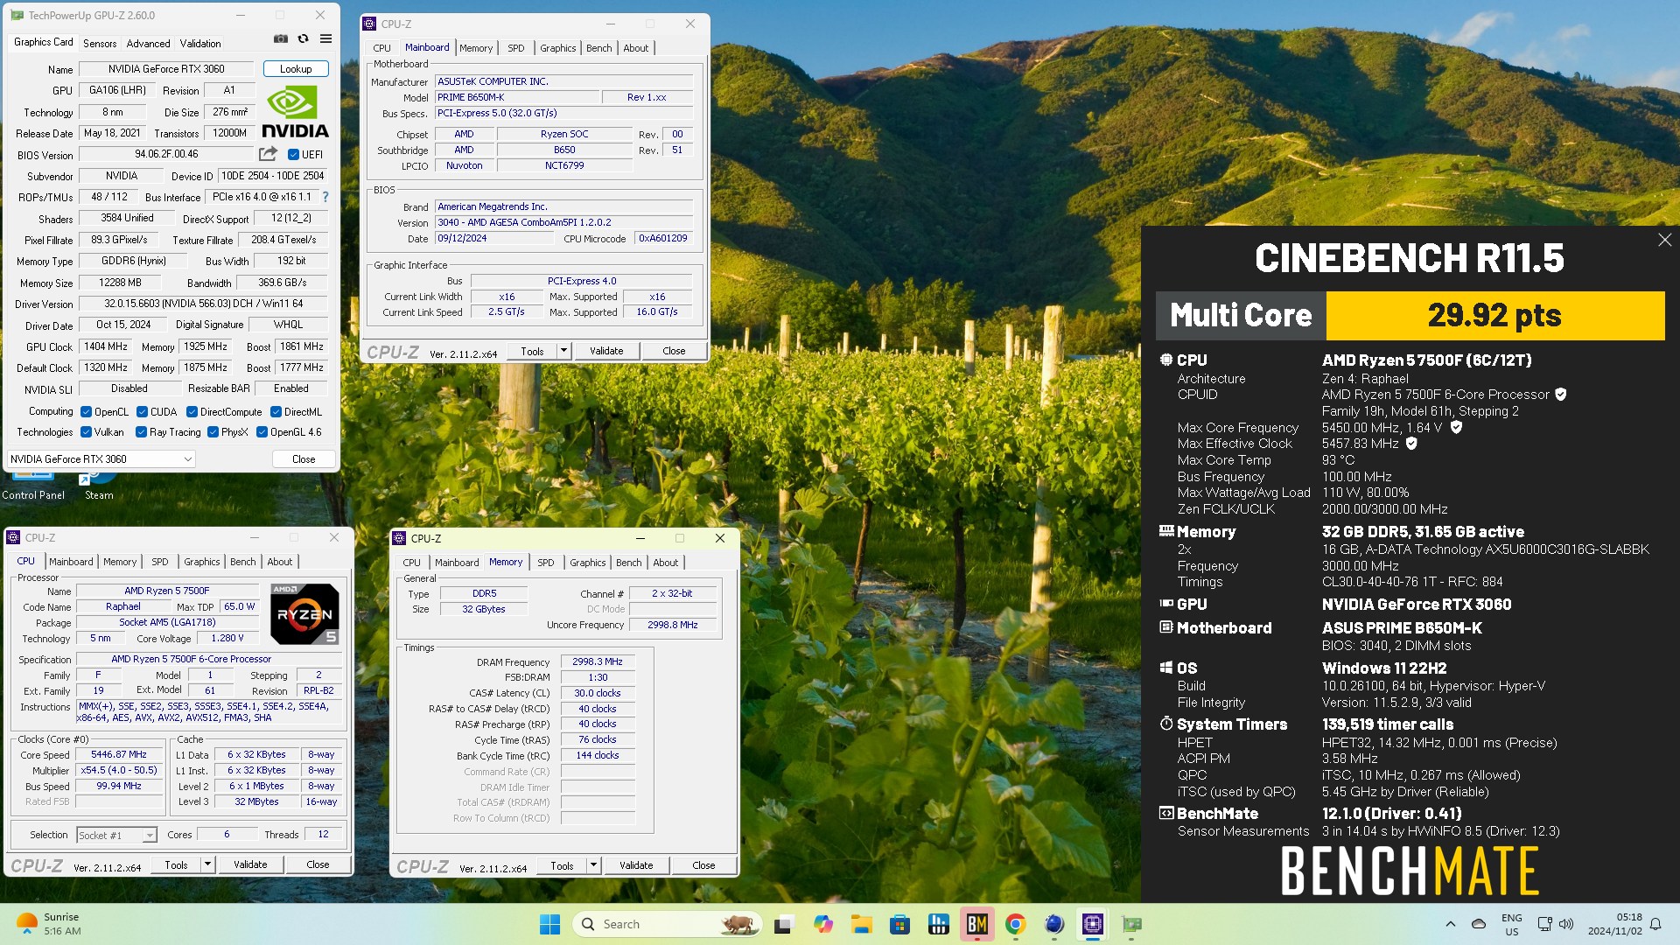
Task: Click CAS# Latency 30.0 clocks value
Action: 598,693
